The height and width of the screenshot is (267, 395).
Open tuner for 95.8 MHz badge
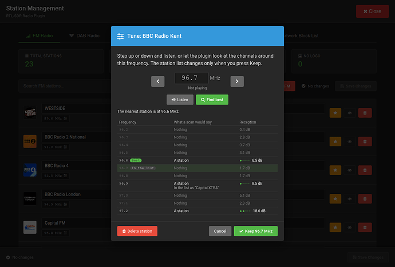point(56,233)
